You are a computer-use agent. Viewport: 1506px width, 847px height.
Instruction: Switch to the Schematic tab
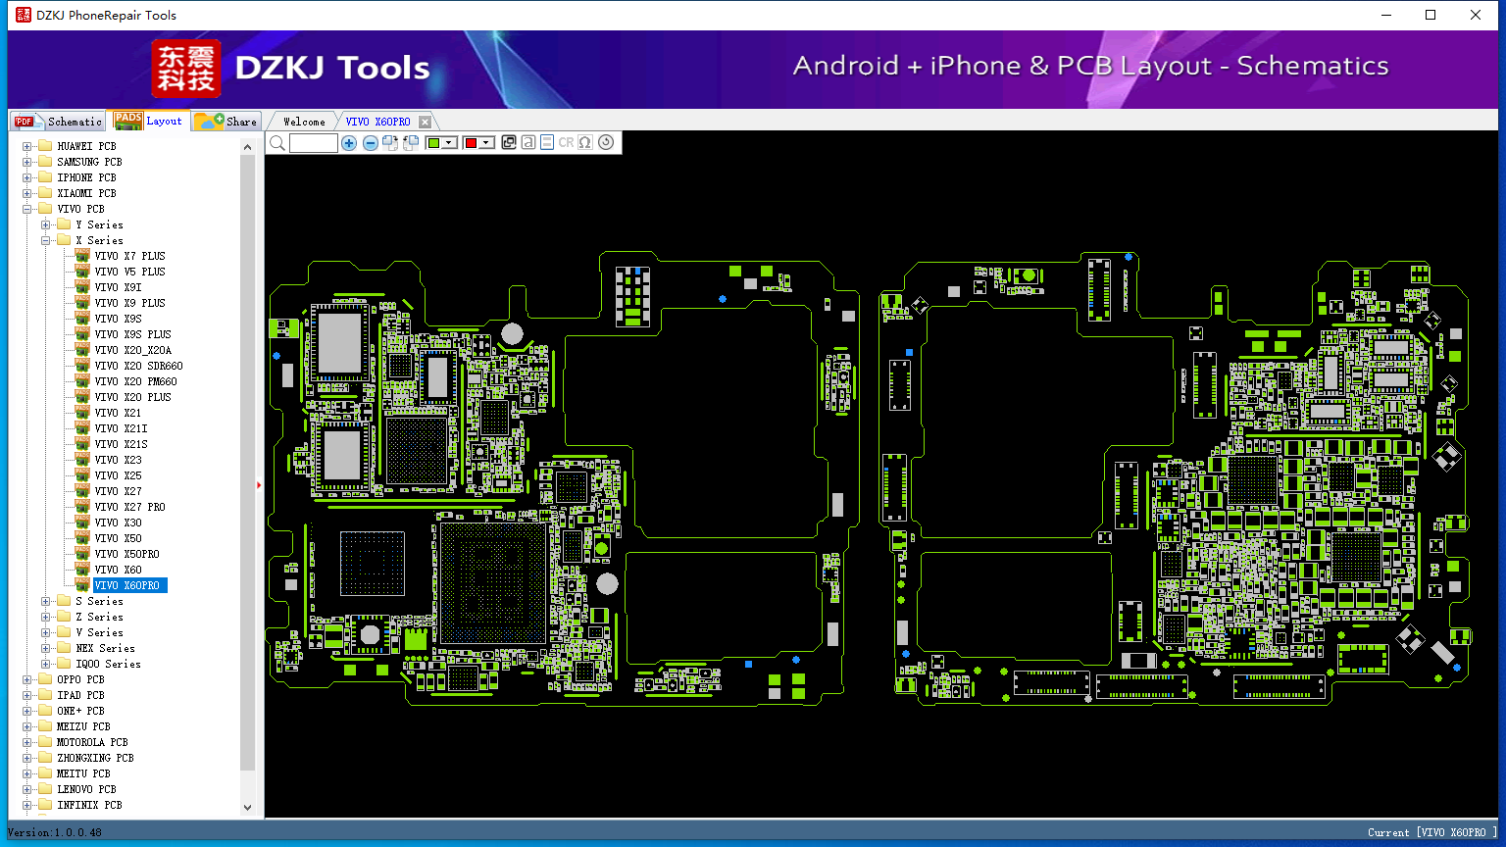tap(58, 122)
